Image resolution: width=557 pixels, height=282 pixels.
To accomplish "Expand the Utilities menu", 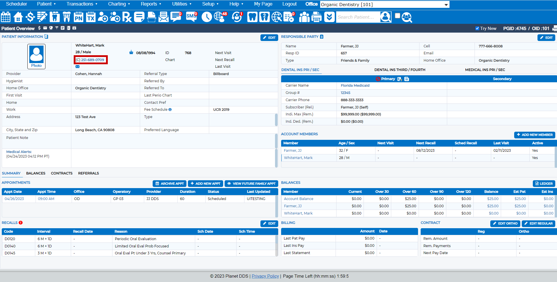I will click(x=182, y=4).
